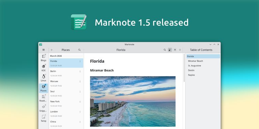Image resolution: width=259 pixels, height=129 pixels.
Task: Minimize the Marknote window
Action: point(211,44)
